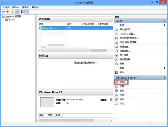
Task: Expand the 查看 submenu in actions
Action: [x=165, y=68]
